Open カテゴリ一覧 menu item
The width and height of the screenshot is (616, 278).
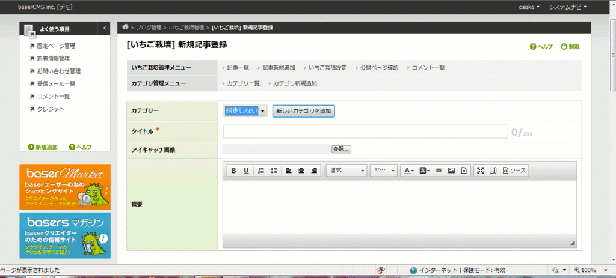pyautogui.click(x=244, y=83)
